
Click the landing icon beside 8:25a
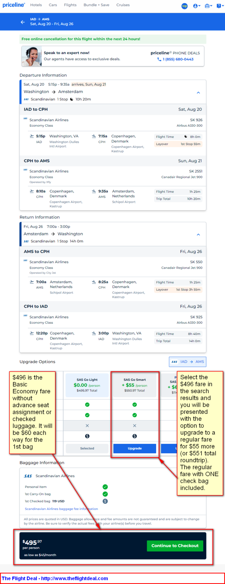point(94,282)
